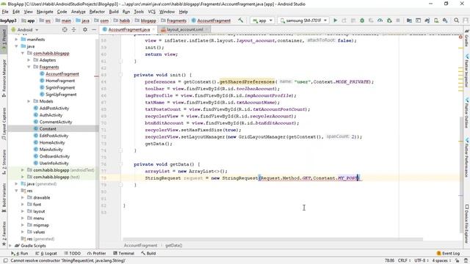Expand the Models package
The height and width of the screenshot is (264, 470).
[29, 101]
